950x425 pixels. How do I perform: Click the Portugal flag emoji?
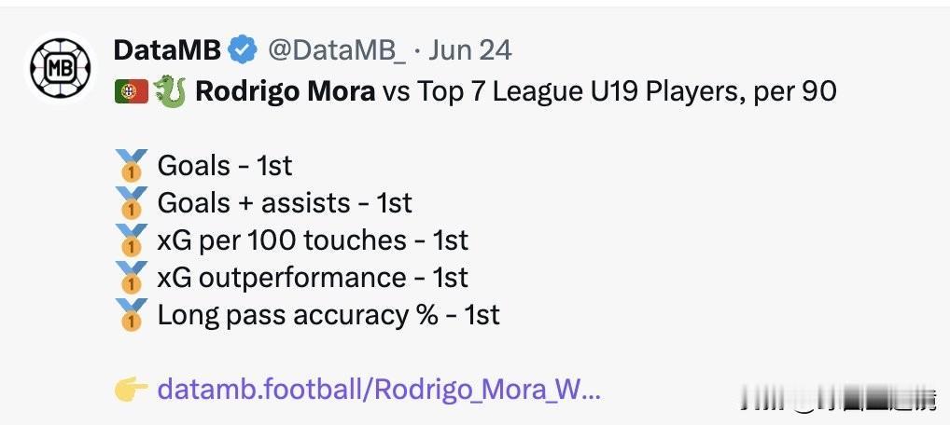point(132,91)
